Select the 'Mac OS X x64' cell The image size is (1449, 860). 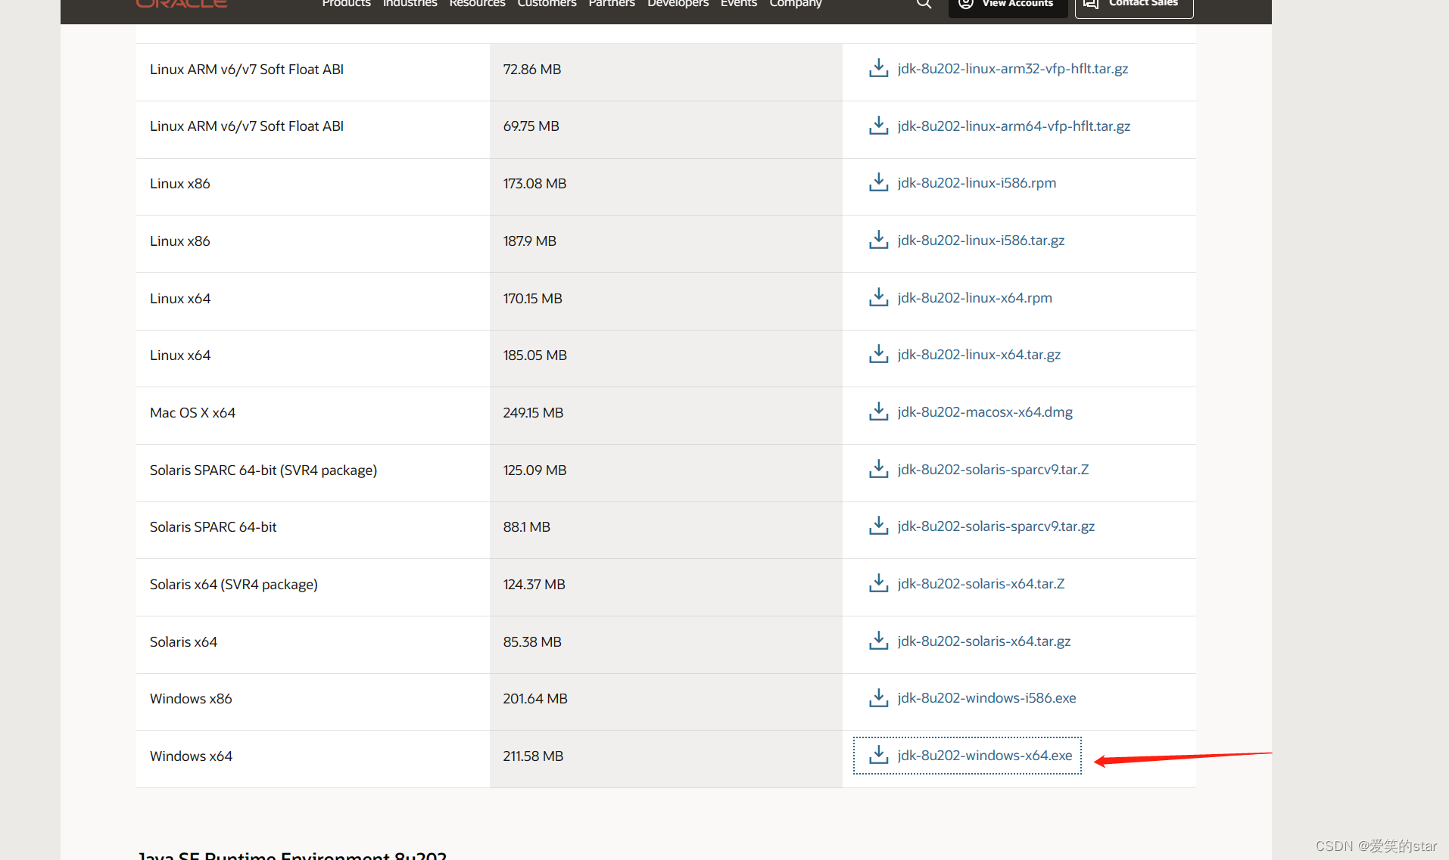[x=313, y=415]
